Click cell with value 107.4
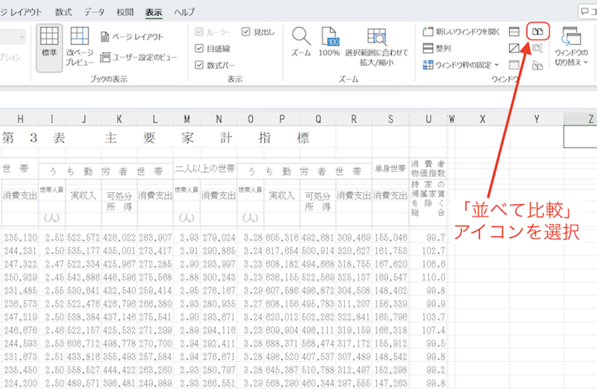The width and height of the screenshot is (597, 389). pyautogui.click(x=428, y=330)
